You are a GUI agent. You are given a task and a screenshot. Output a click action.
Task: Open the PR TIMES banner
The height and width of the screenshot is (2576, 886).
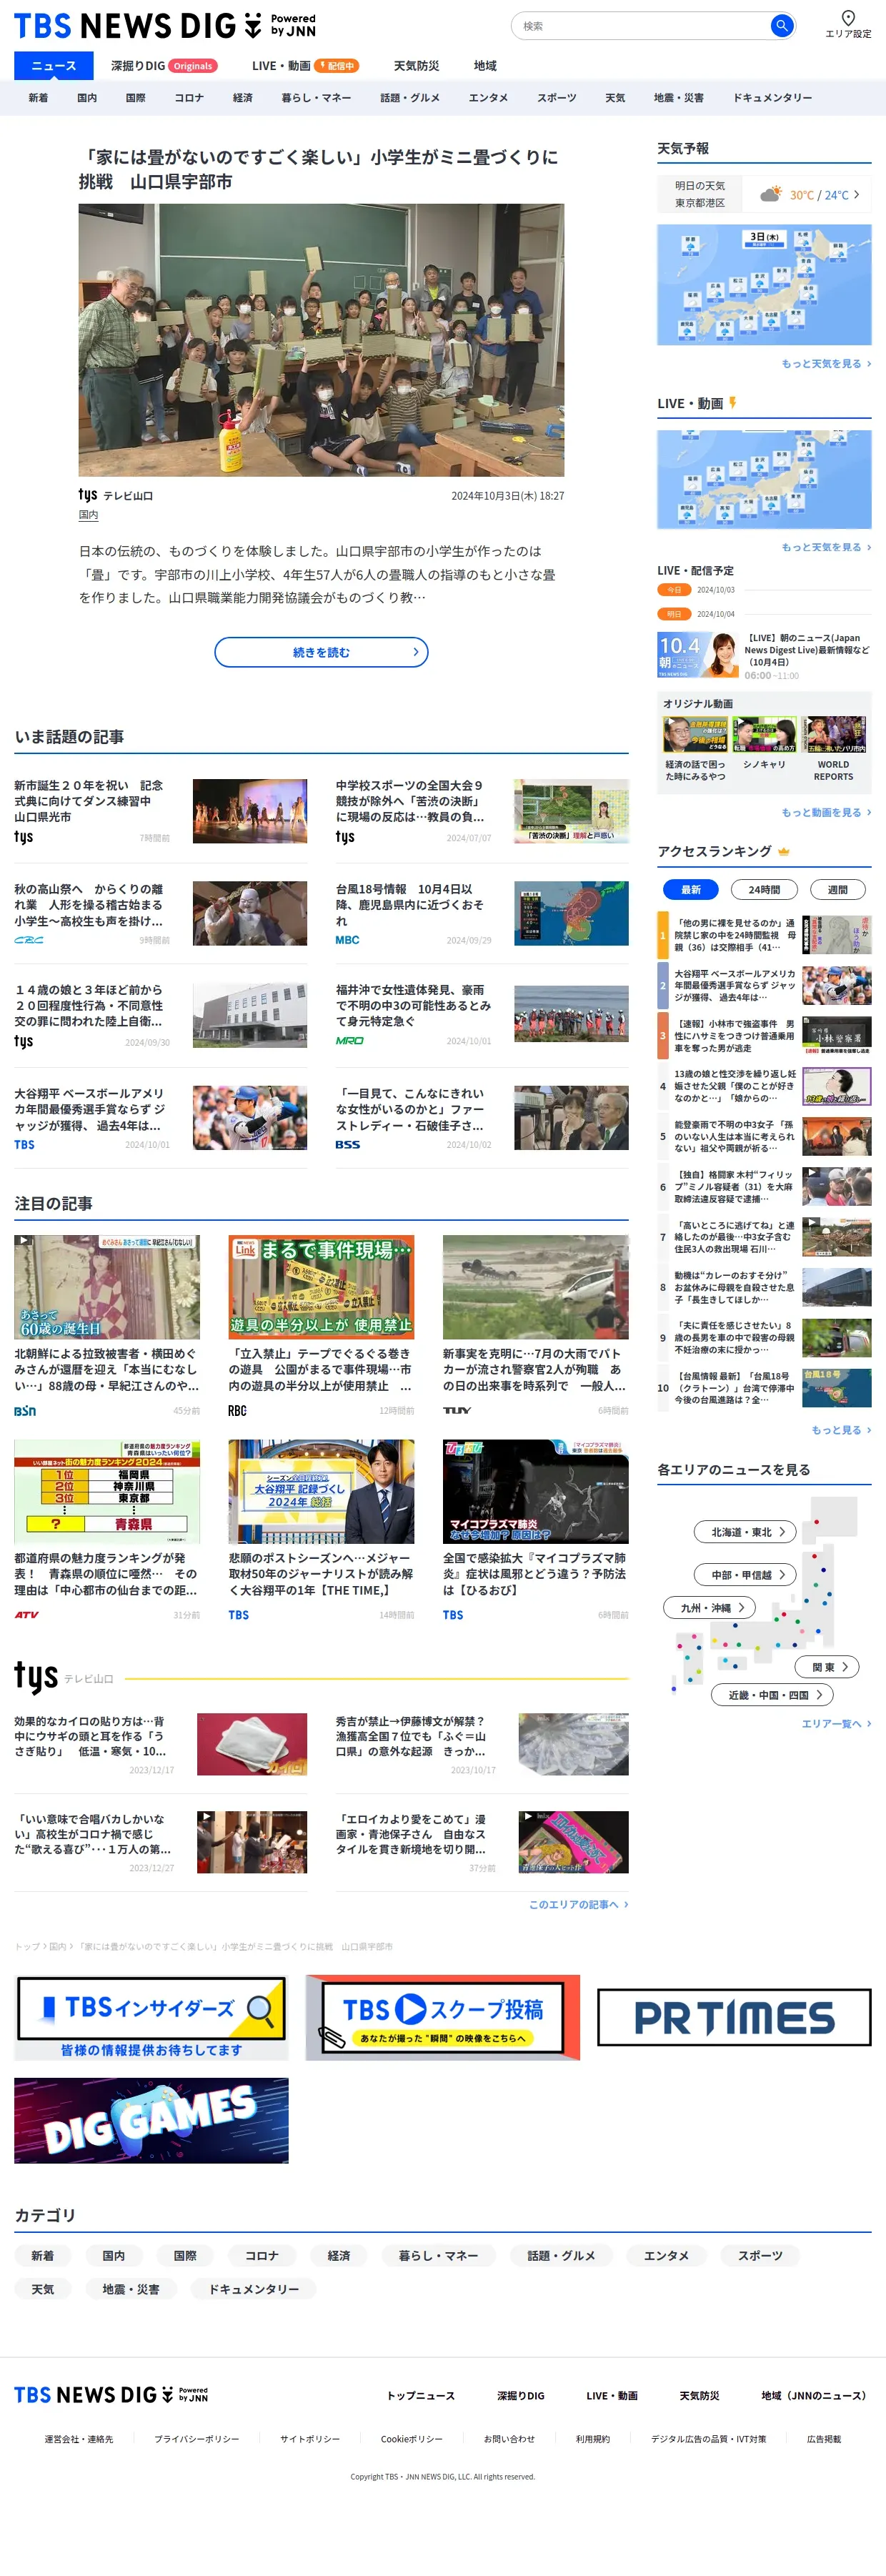point(734,2017)
